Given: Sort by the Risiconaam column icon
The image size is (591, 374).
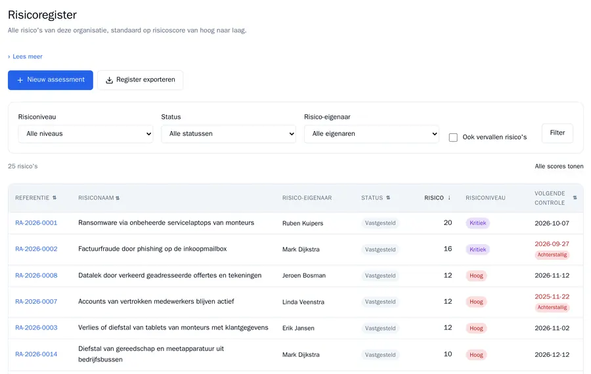Looking at the screenshot, I should click(x=118, y=198).
